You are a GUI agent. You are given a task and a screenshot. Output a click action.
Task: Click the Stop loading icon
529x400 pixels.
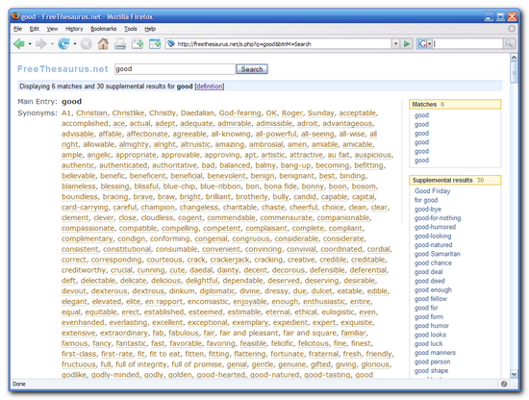tap(87, 44)
